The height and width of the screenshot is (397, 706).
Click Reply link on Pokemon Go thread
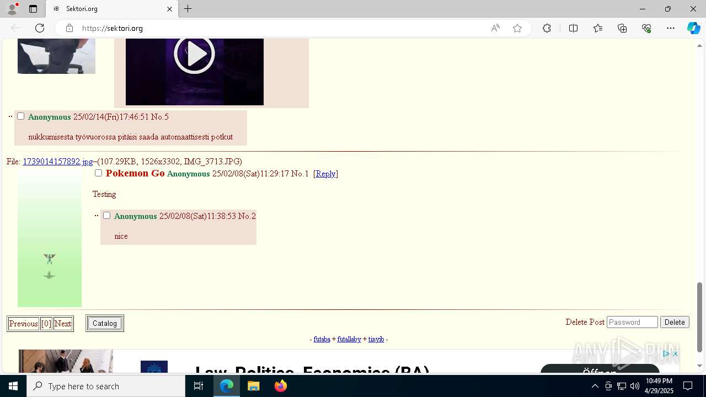(325, 174)
